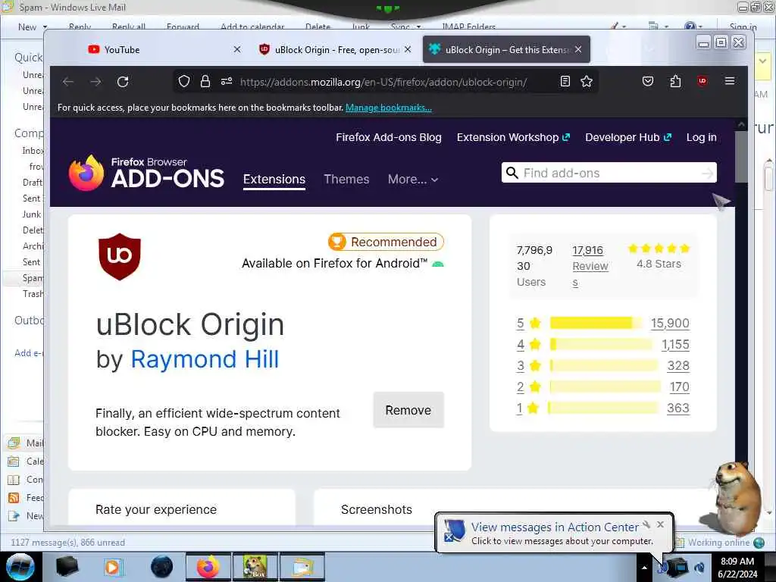This screenshot has height=582, width=776.
Task: Click the taskbar clock 8:09 AM
Action: point(737,562)
